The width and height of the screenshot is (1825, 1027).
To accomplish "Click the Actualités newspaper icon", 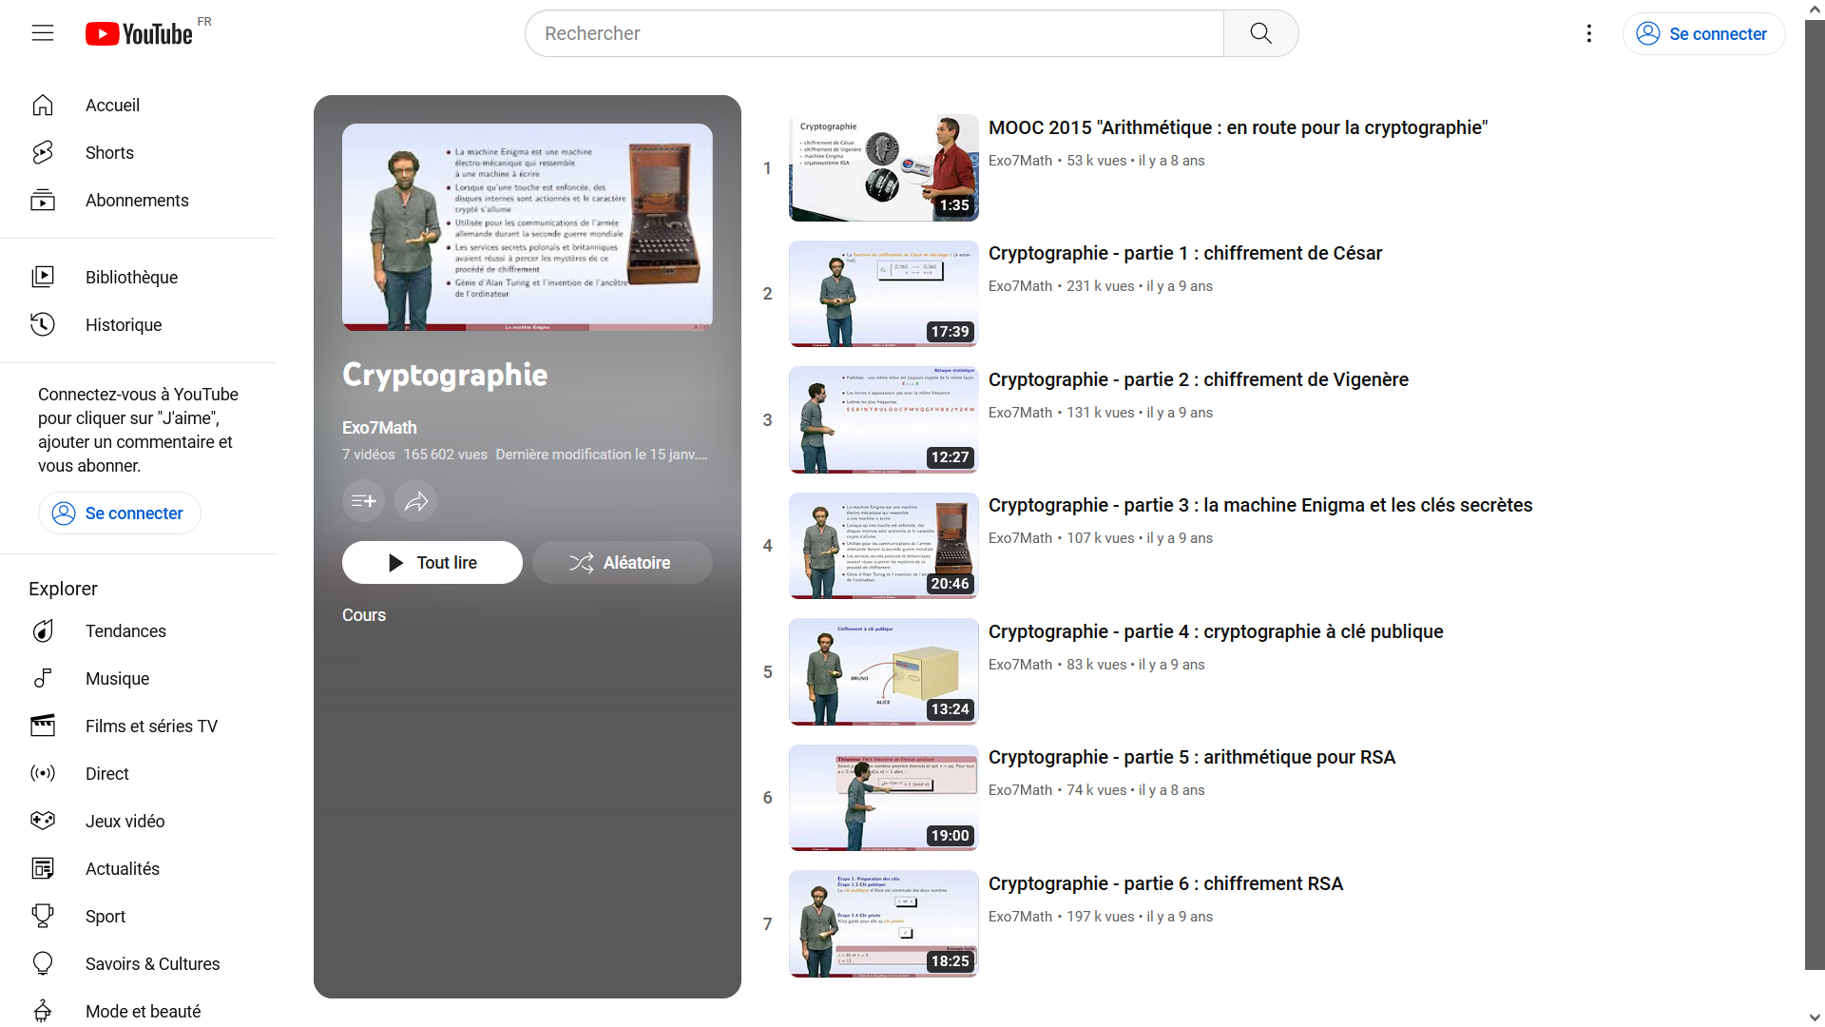I will (43, 868).
